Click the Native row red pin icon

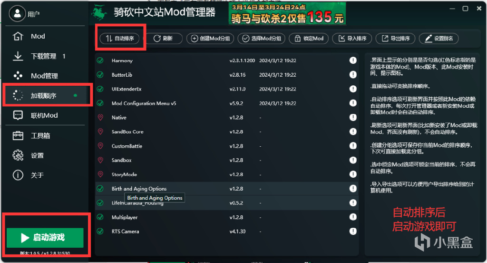pos(100,117)
